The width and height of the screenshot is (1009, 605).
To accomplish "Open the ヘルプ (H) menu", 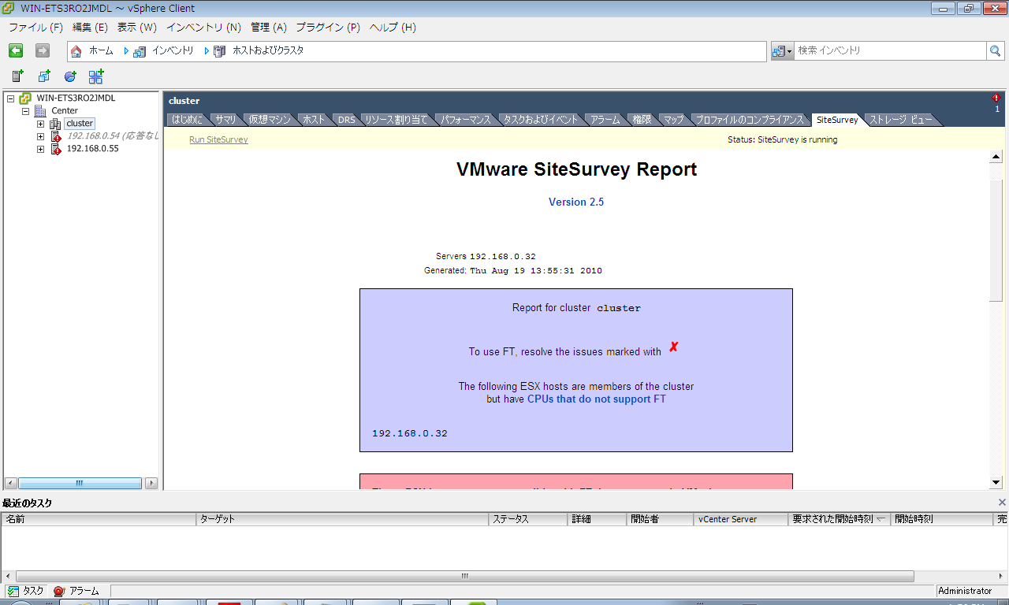I will pos(393,28).
